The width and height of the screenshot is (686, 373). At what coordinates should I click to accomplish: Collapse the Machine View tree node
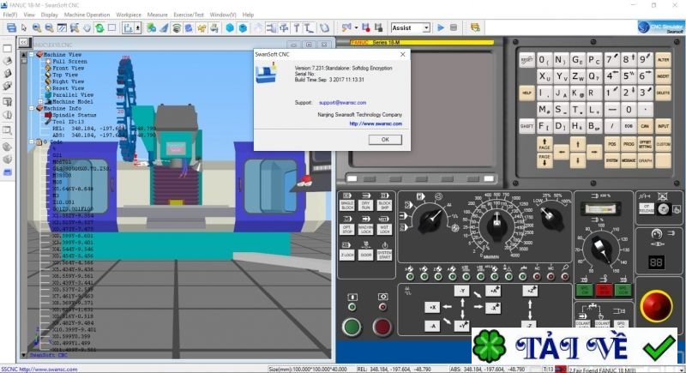click(30, 55)
